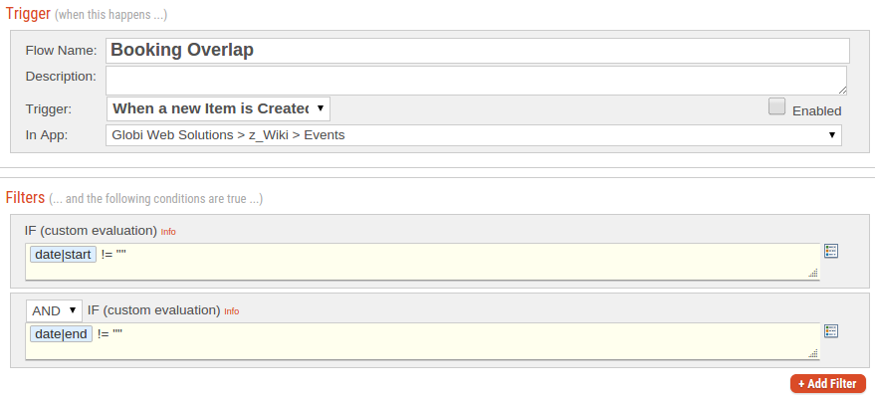Click the Trigger section heading
Image resolution: width=875 pixels, height=398 pixels.
29,13
